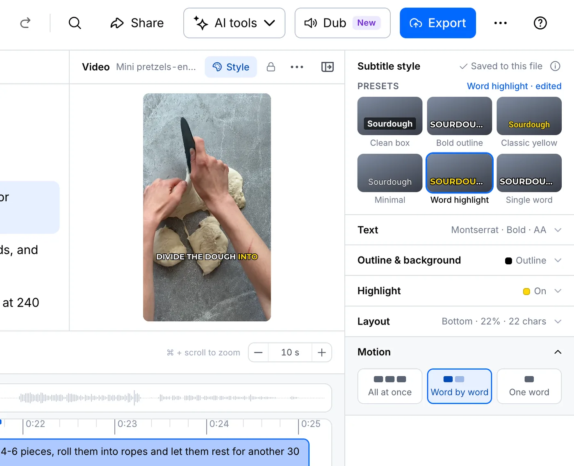
Task: Open the video panel three-dot menu
Action: pyautogui.click(x=297, y=67)
